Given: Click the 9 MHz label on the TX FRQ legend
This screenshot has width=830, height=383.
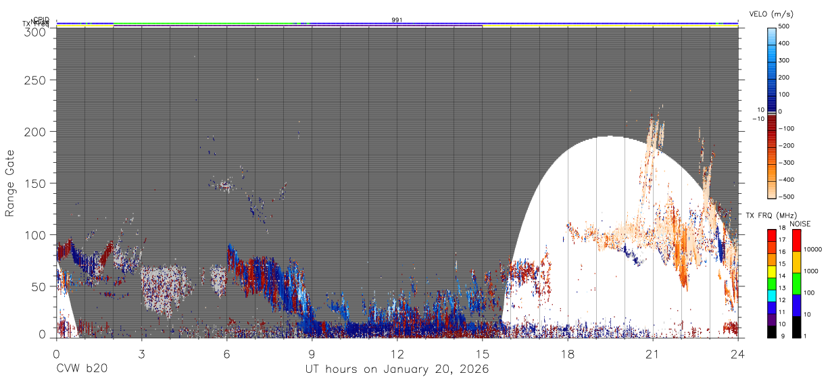Looking at the screenshot, I should click(x=781, y=335).
